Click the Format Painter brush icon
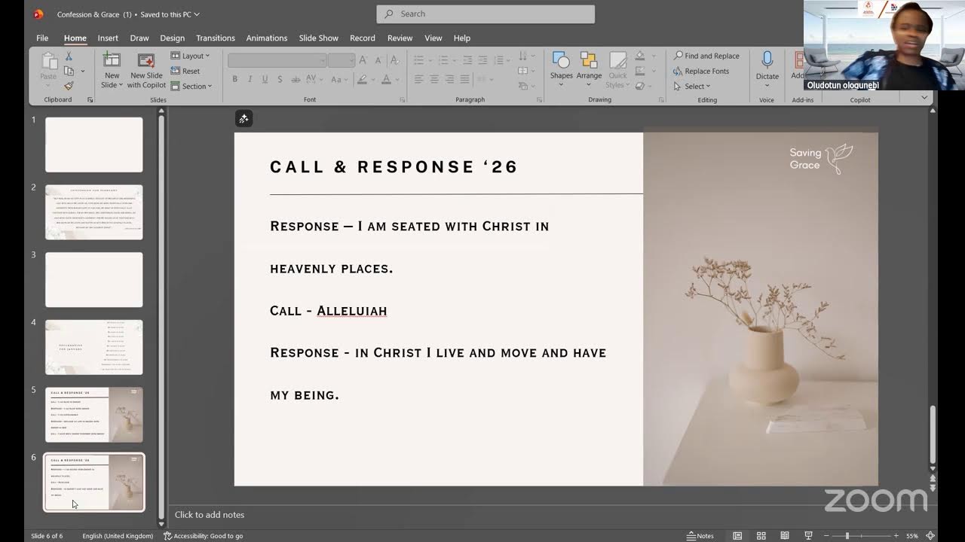Screen dimensions: 965x542 pyautogui.click(x=69, y=86)
